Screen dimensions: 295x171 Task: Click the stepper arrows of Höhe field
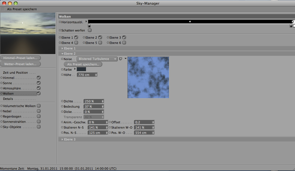coord(96,75)
